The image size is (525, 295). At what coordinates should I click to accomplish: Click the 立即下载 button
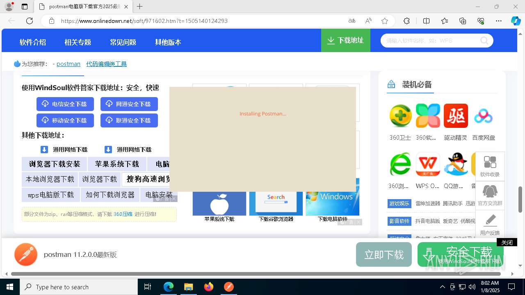tap(384, 255)
